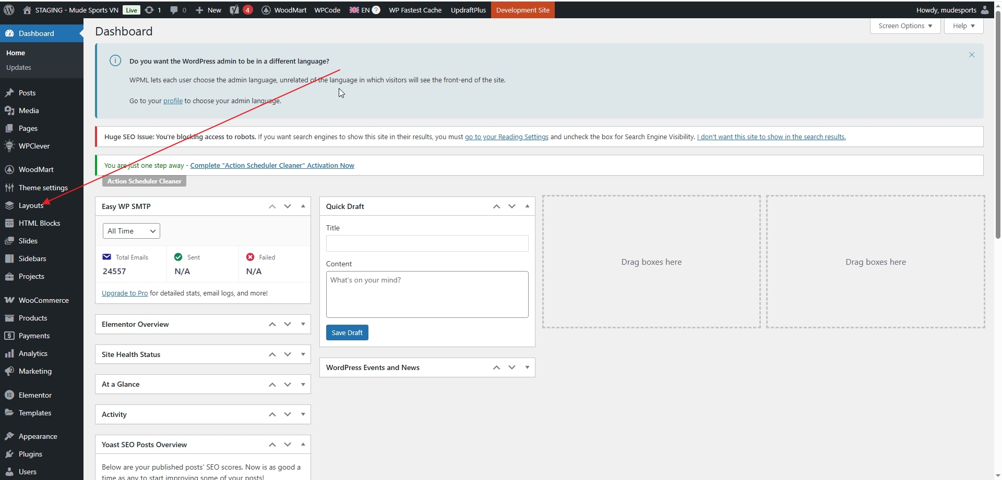Click the Payments icon in sidebar
Screen dimensions: 1002x480
(x=9, y=336)
